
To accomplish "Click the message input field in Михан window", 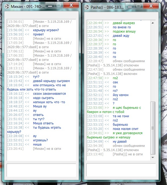I will 41,170.
